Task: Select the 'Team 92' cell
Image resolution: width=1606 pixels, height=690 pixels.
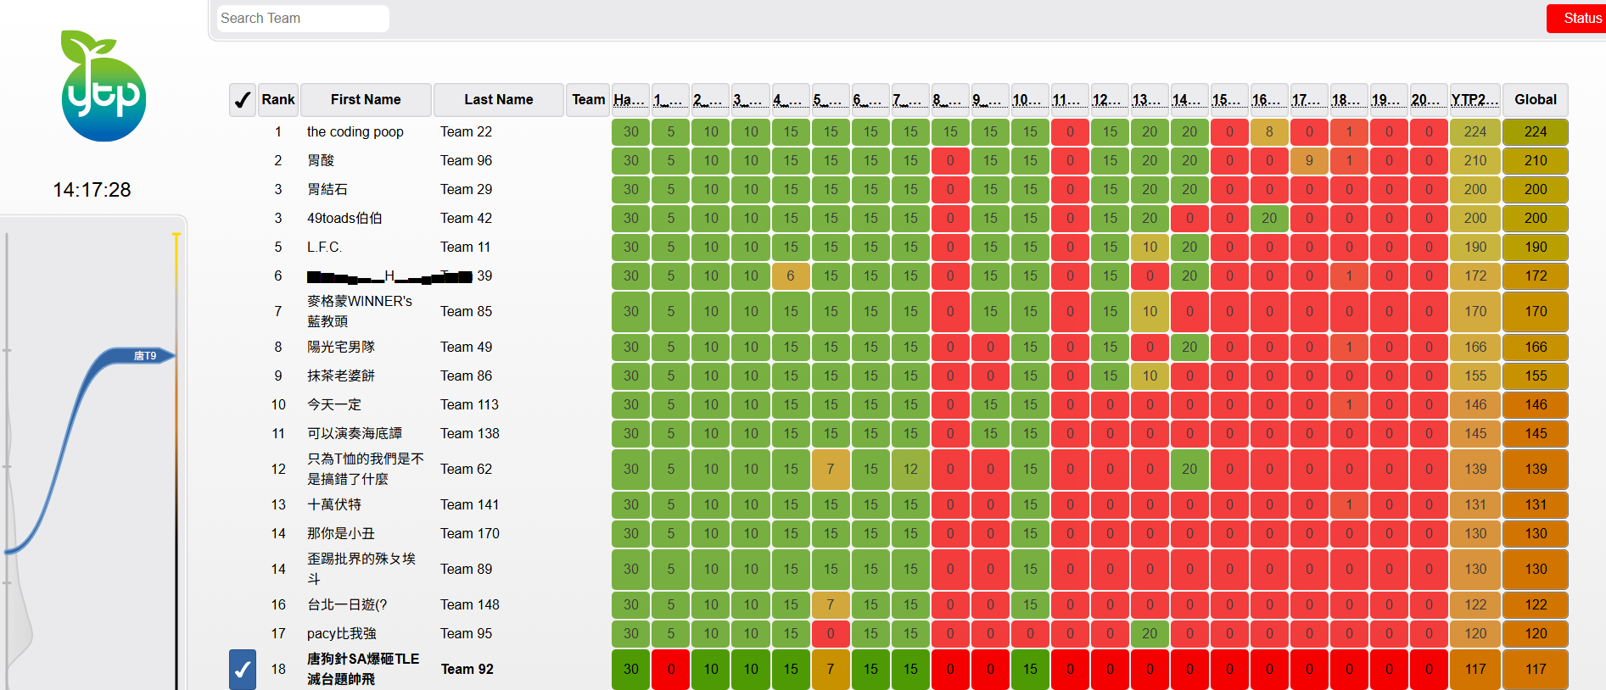Action: coord(467,669)
